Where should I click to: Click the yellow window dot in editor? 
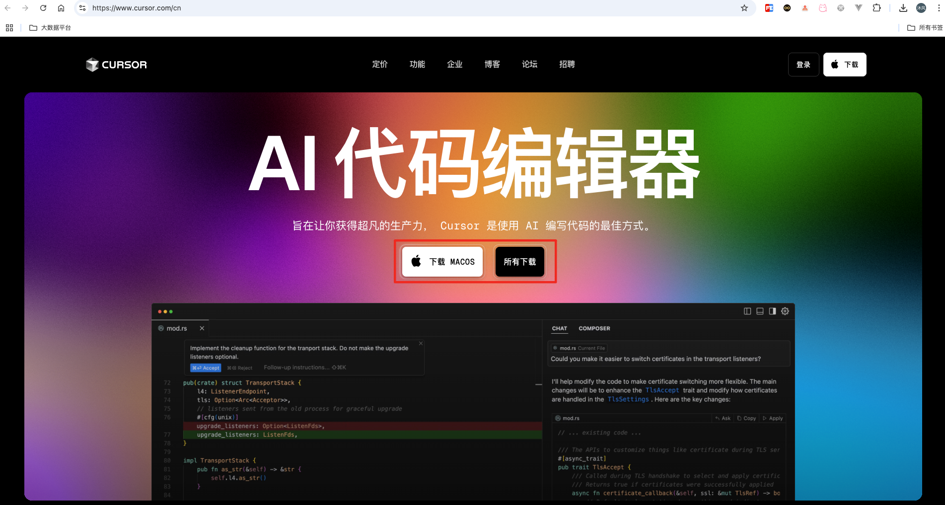pyautogui.click(x=165, y=312)
